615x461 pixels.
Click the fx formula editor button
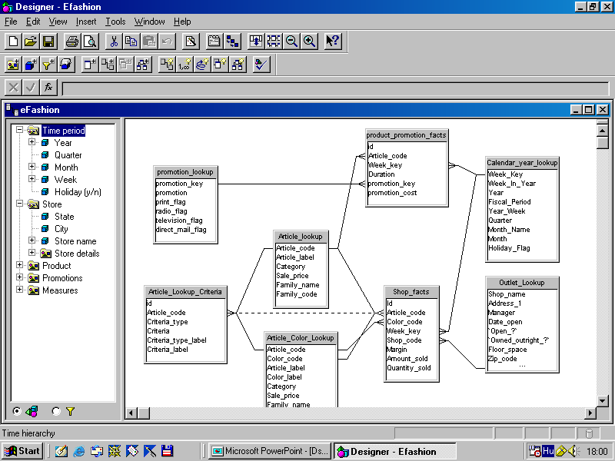(48, 88)
